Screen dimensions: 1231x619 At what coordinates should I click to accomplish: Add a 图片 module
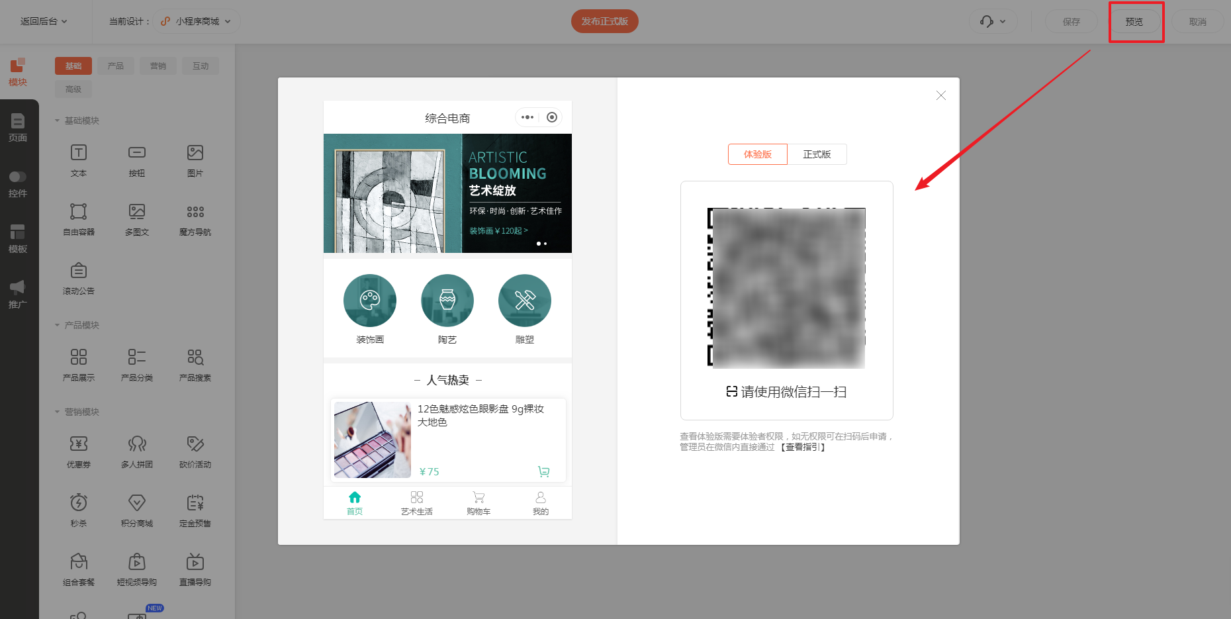(195, 160)
